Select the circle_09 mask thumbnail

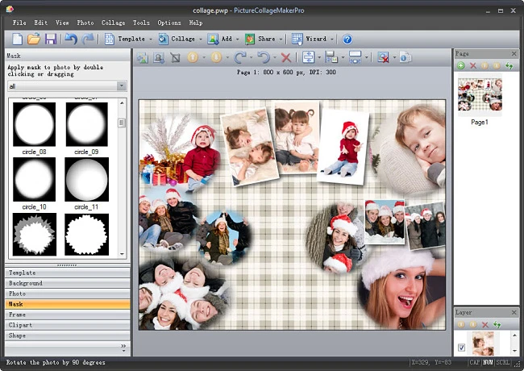click(86, 124)
